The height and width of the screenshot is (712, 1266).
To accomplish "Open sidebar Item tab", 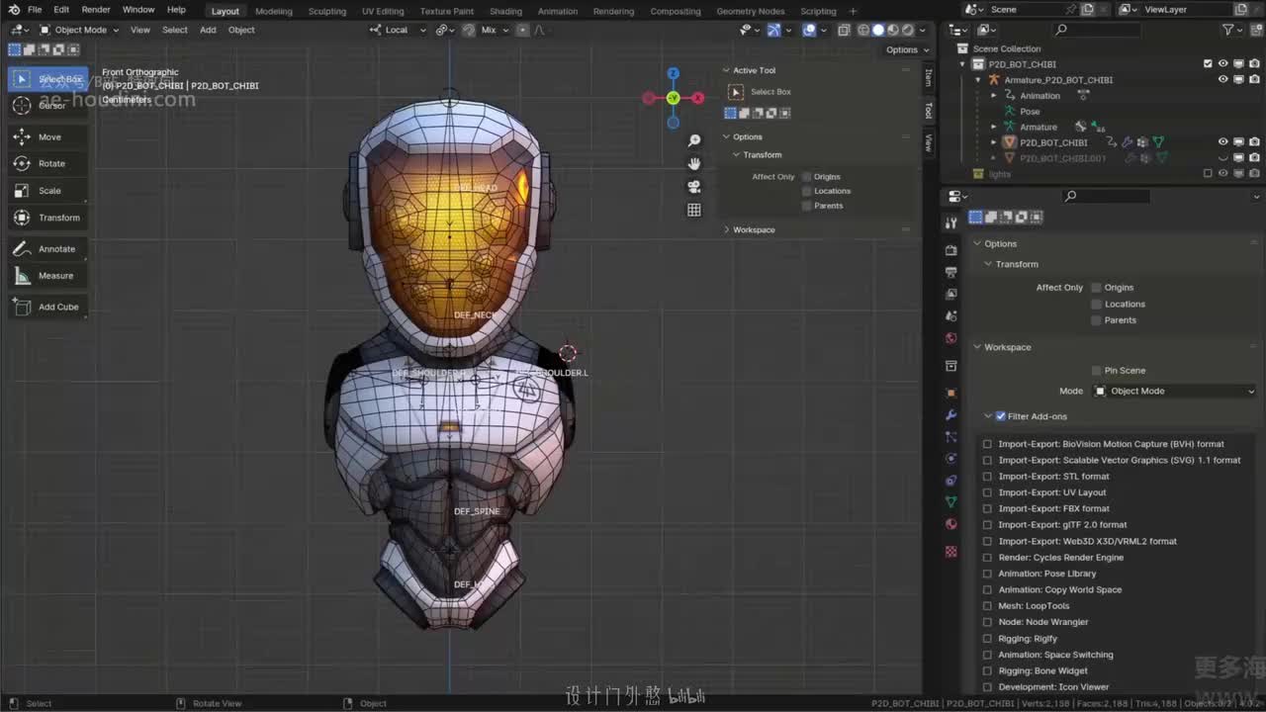I will (x=928, y=76).
